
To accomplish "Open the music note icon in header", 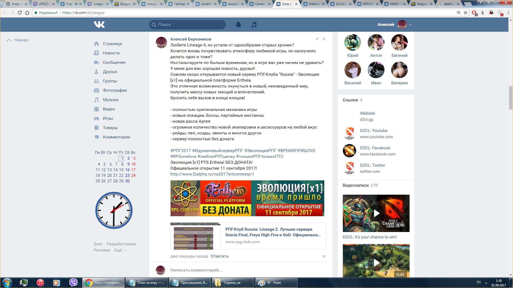I will [x=254, y=25].
